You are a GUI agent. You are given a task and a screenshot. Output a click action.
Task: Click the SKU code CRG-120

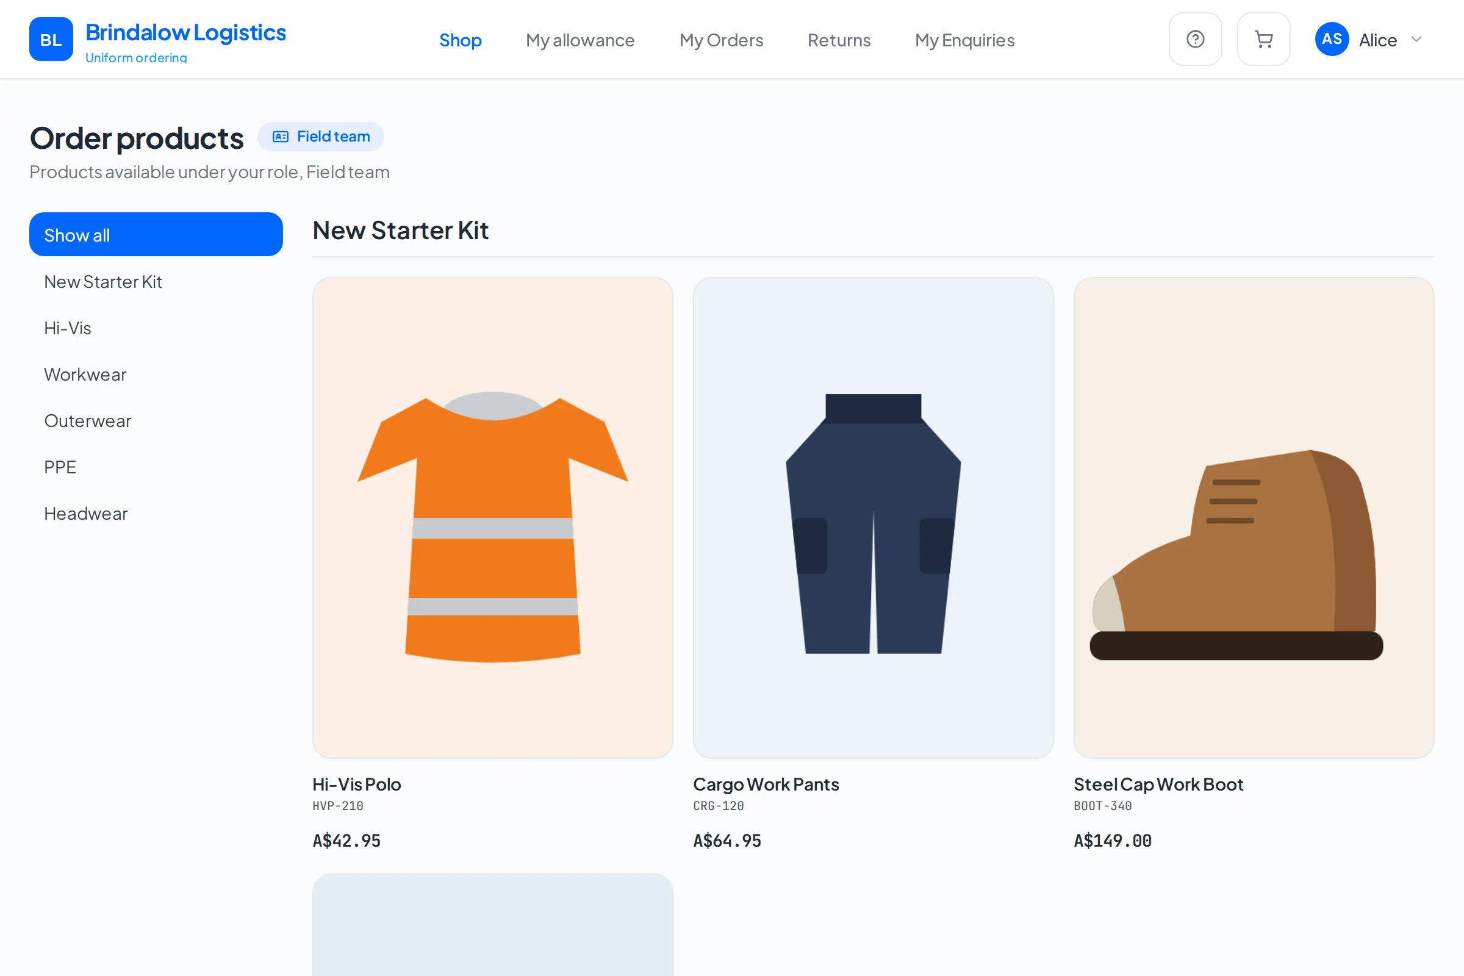click(719, 806)
